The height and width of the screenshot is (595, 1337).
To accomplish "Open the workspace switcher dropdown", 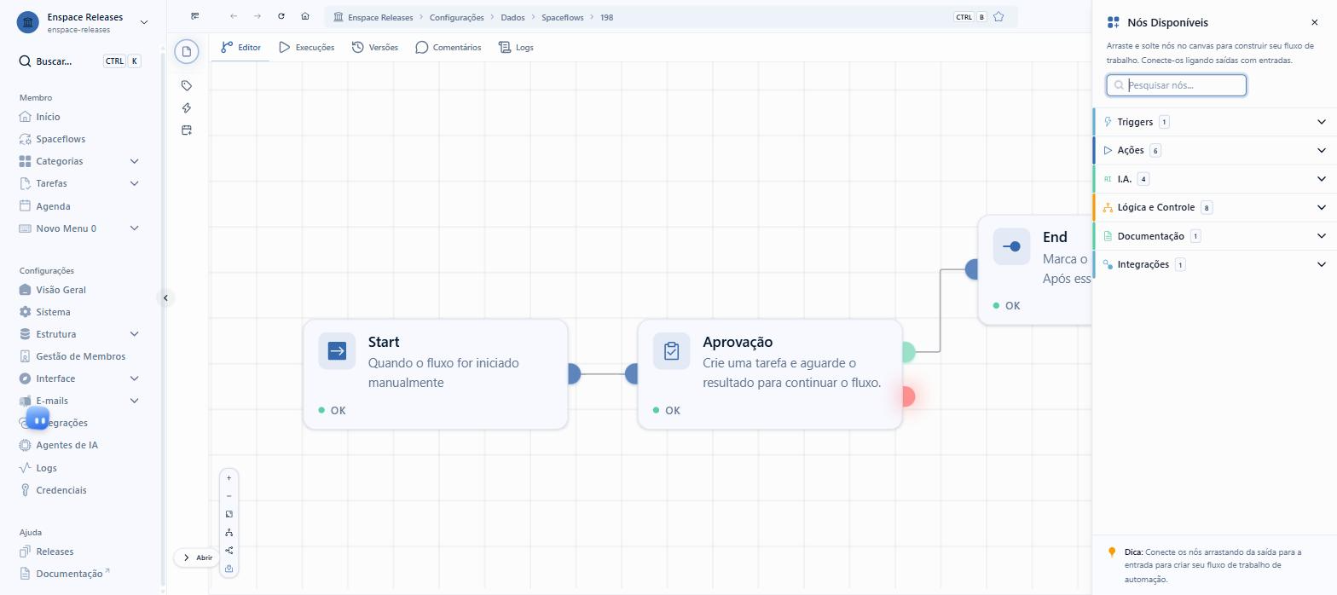I will (143, 22).
